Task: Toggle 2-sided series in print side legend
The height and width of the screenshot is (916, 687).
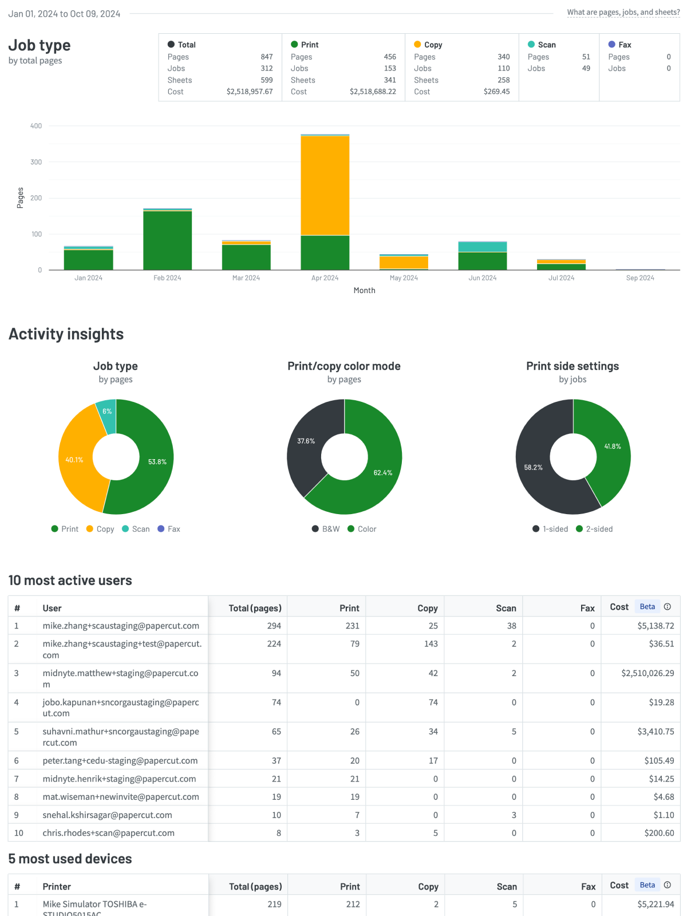Action: [594, 529]
